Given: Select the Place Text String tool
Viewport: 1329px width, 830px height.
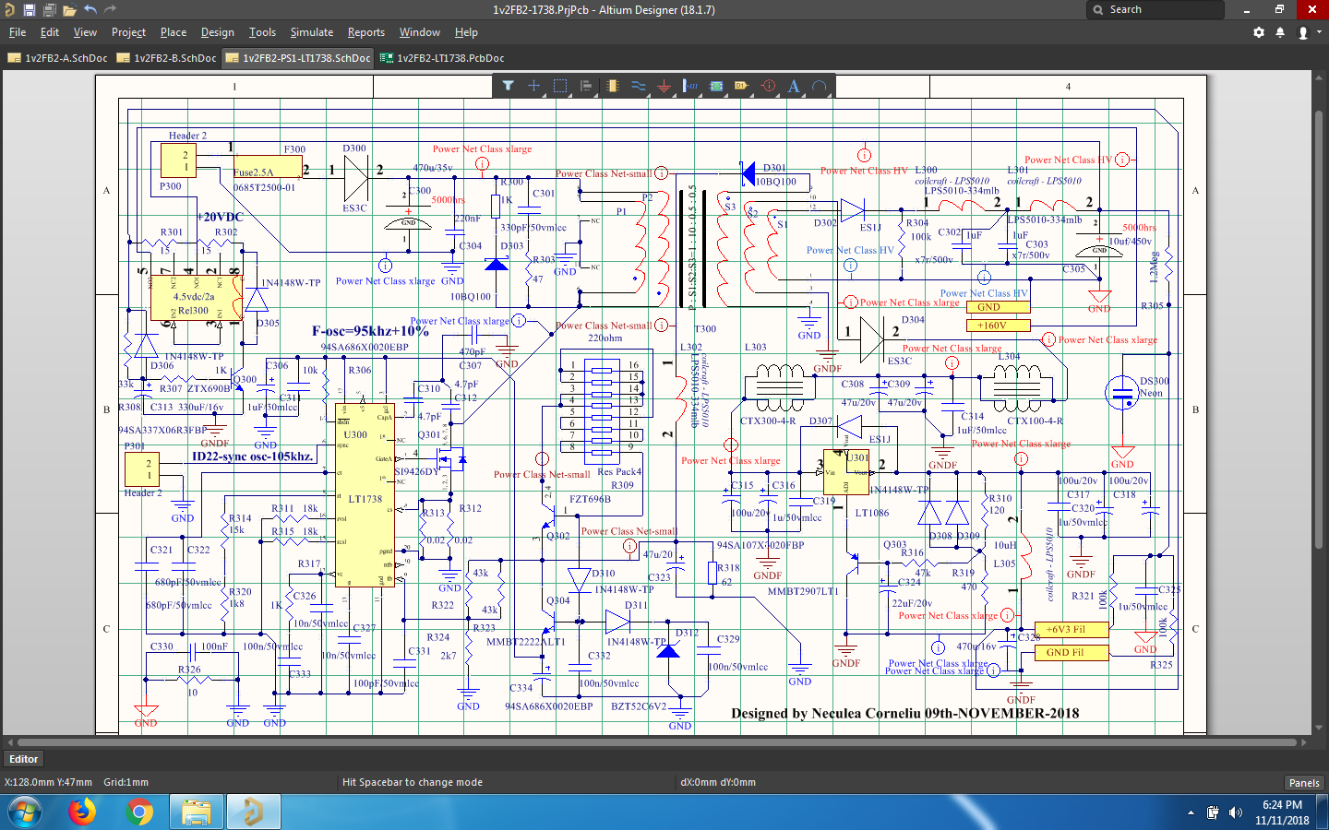Looking at the screenshot, I should tap(794, 86).
